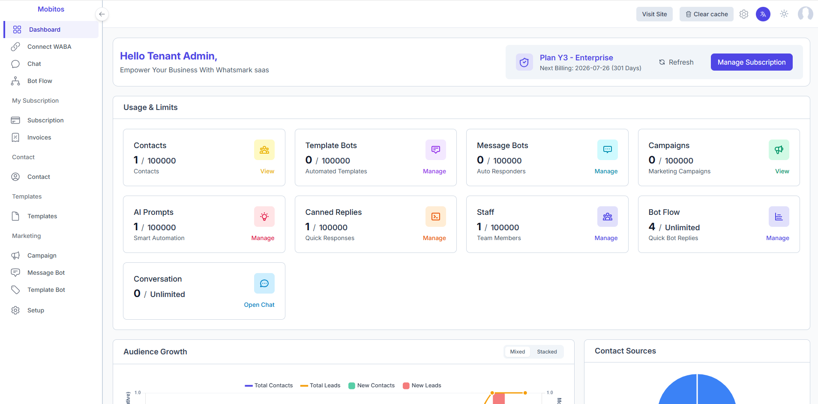The image size is (818, 404).
Task: Select Bot Flow in the sidebar
Action: point(39,80)
